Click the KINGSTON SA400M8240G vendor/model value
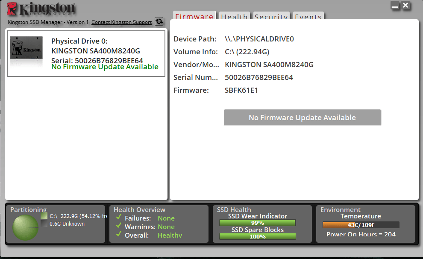This screenshot has height=259, width=423. [269, 65]
